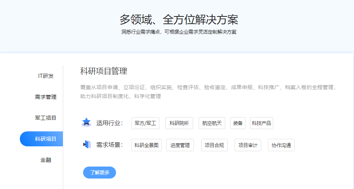Click the 多领域、全方位解决方案 title
The width and height of the screenshot is (354, 189).
[179, 19]
